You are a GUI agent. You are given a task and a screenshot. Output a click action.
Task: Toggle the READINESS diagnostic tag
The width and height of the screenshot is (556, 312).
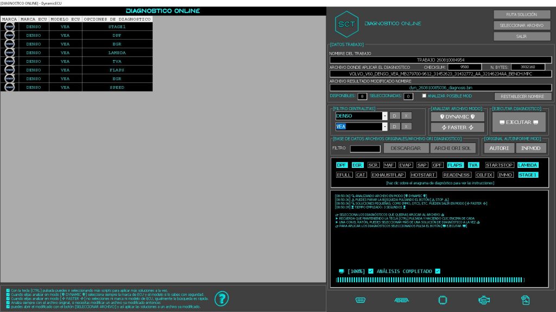(x=456, y=175)
